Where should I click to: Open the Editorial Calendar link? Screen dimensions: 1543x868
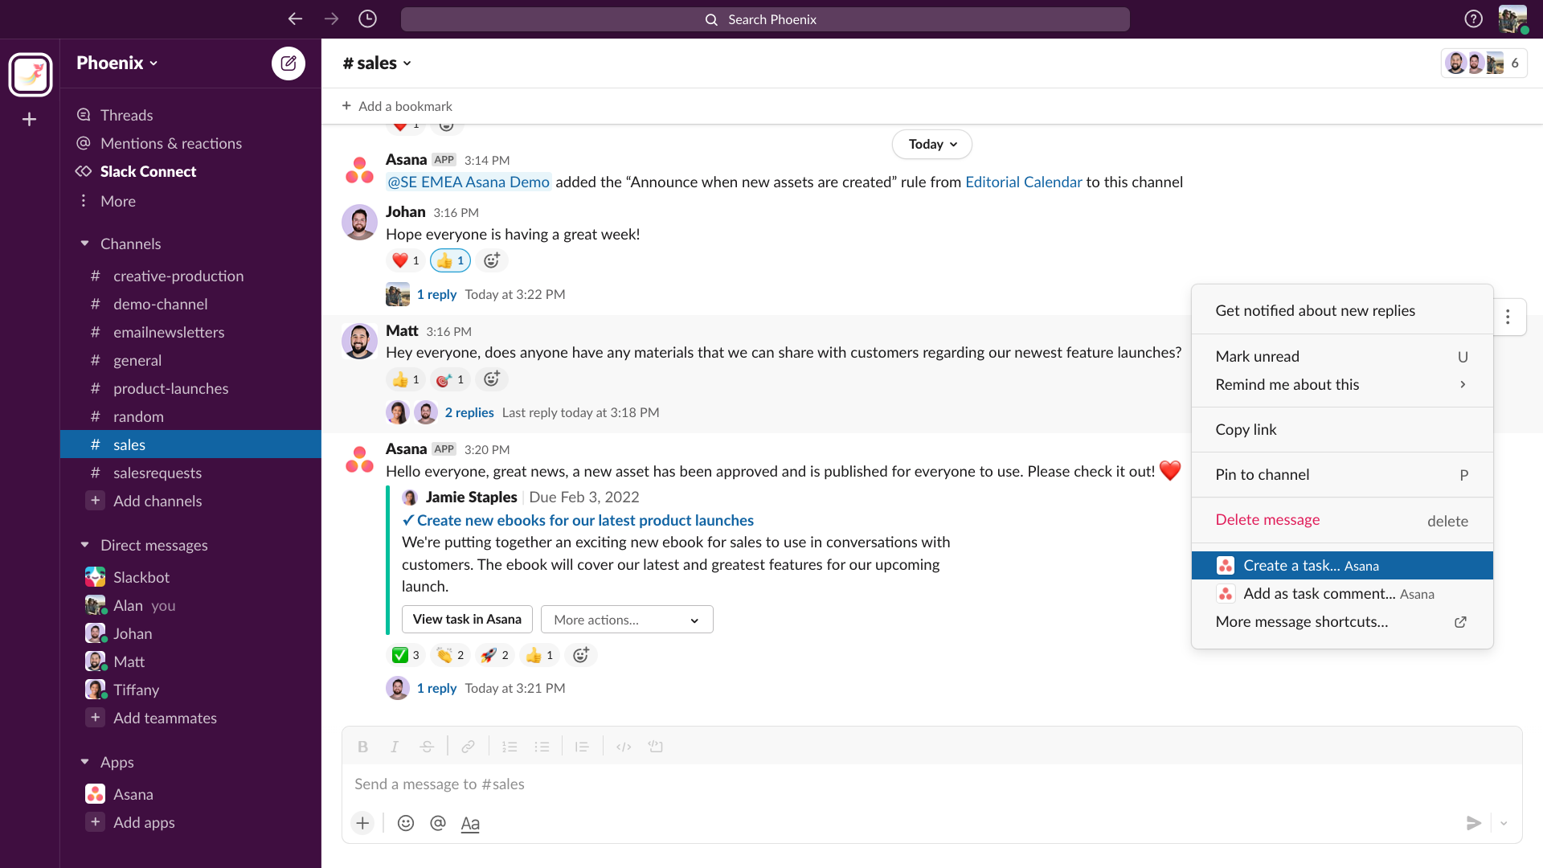[x=1023, y=182]
